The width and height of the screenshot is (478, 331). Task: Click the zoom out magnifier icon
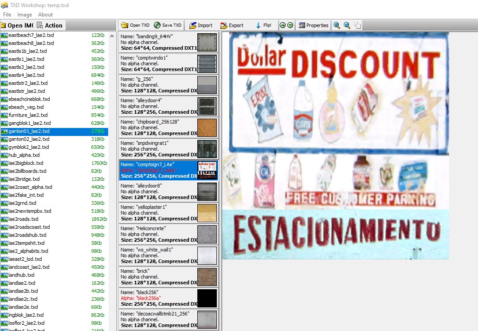point(347,25)
